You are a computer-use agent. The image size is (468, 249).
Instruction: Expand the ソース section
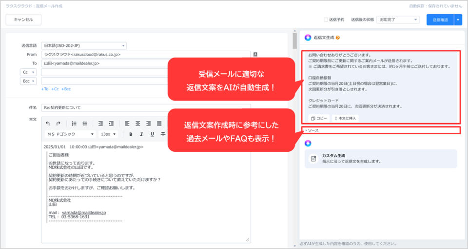[x=312, y=130]
